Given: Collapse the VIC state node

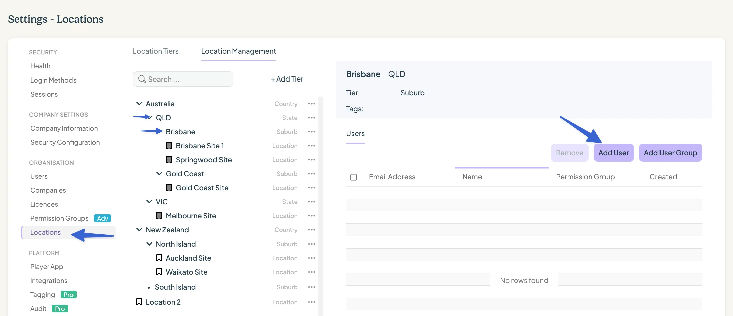Looking at the screenshot, I should tap(149, 201).
